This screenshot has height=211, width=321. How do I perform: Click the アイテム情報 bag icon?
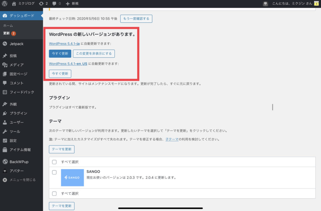5,150
